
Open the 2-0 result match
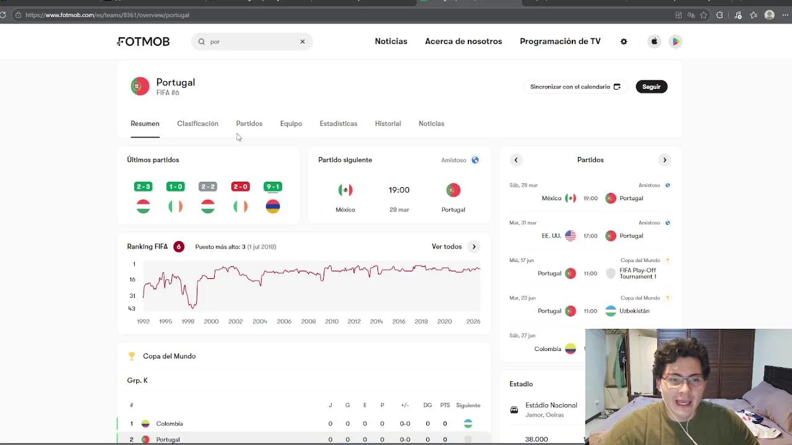click(240, 187)
